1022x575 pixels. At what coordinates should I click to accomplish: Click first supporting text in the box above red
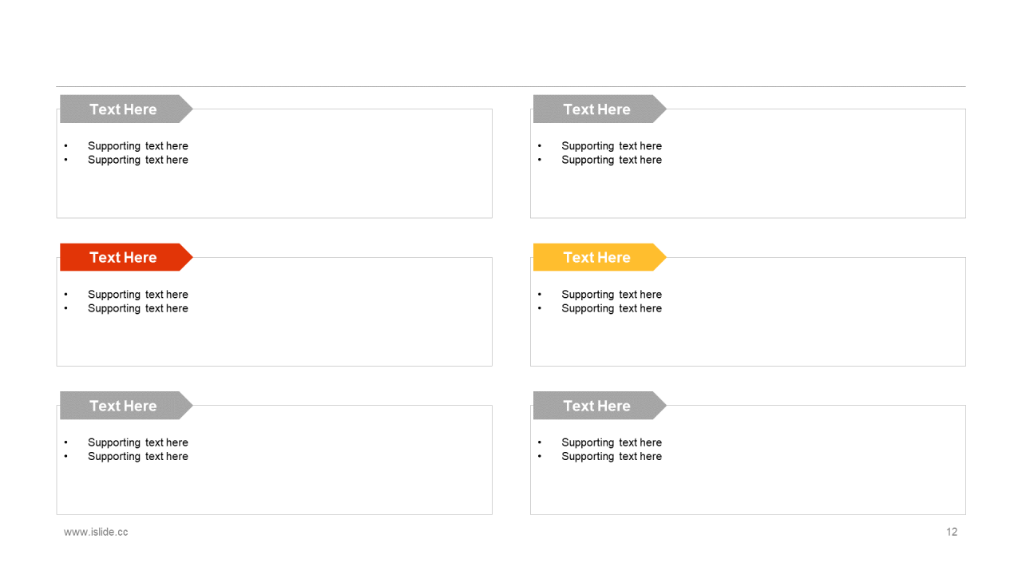point(138,146)
